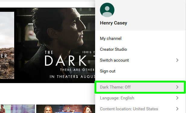Viewport: 186px width, 113px height.
Task: Click the arrow next to Language: English
Action: pos(177,98)
